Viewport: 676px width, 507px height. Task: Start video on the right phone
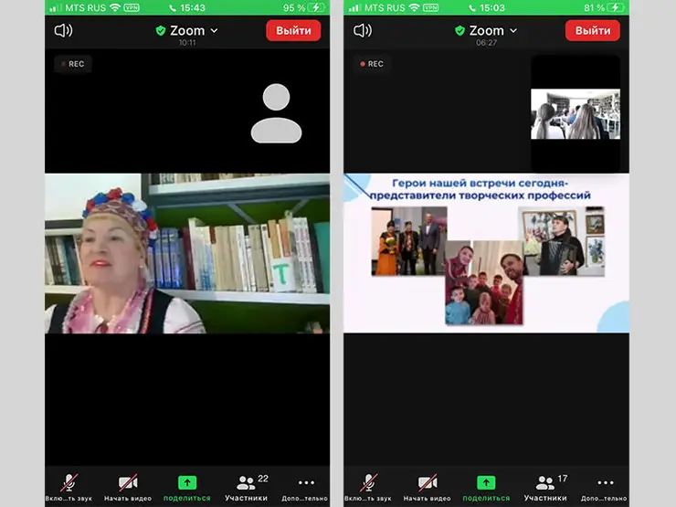[427, 486]
